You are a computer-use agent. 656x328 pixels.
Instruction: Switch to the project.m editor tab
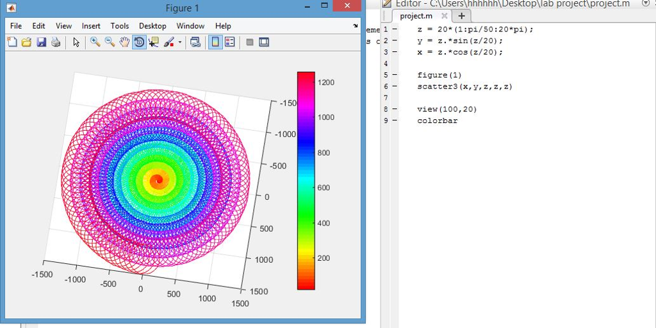(x=416, y=16)
